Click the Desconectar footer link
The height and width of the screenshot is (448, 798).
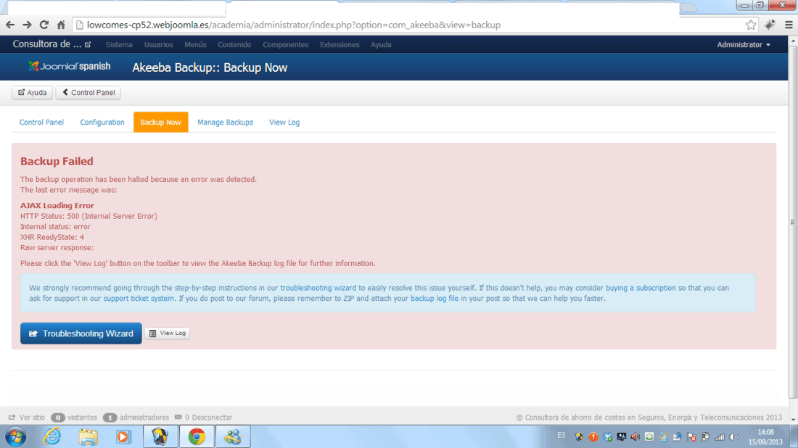point(212,418)
